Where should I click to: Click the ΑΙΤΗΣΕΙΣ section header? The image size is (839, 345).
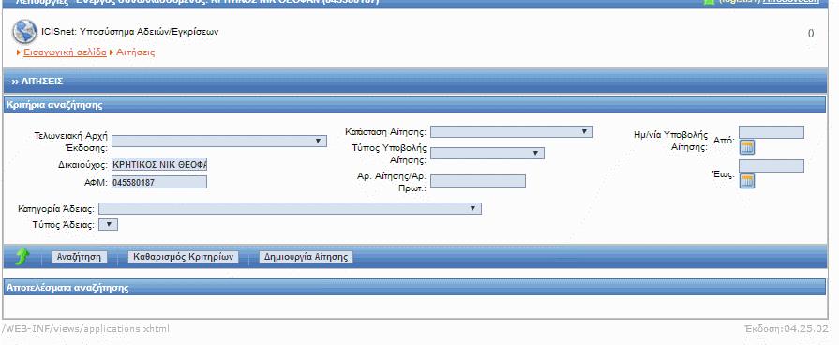pos(414,82)
